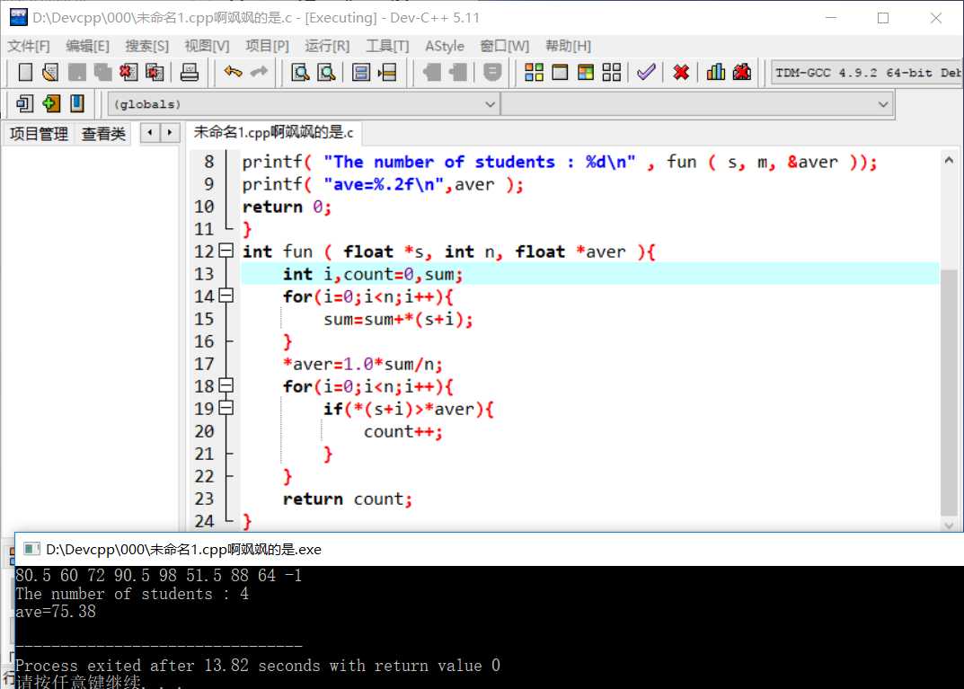
Task: Switch to the 项目管理 tab
Action: (39, 133)
